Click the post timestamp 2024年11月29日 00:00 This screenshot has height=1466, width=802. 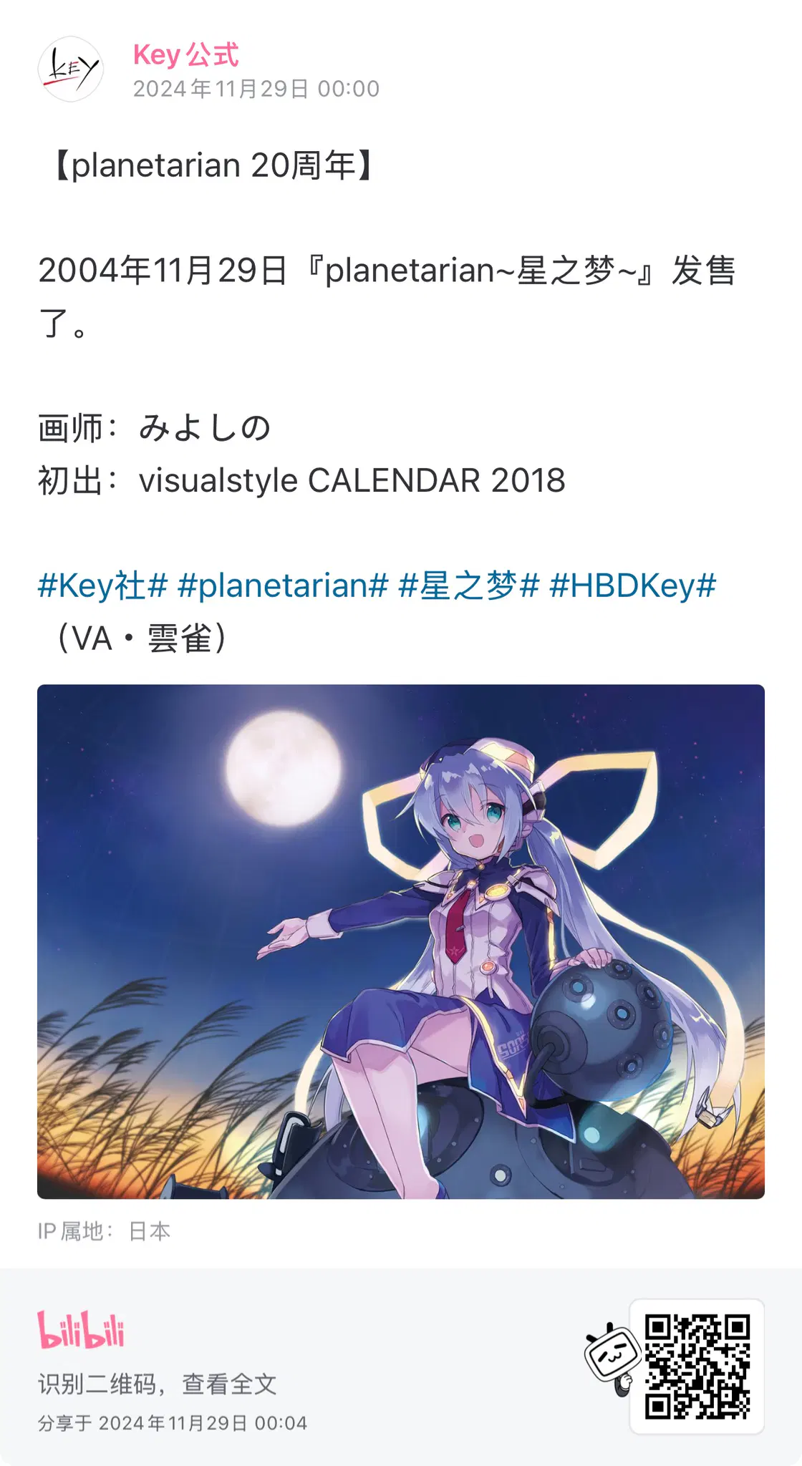tap(256, 89)
